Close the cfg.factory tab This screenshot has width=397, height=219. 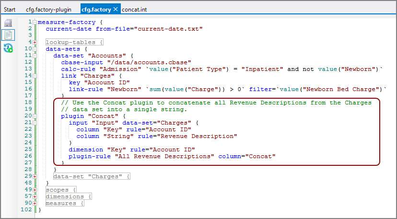[x=116, y=10]
